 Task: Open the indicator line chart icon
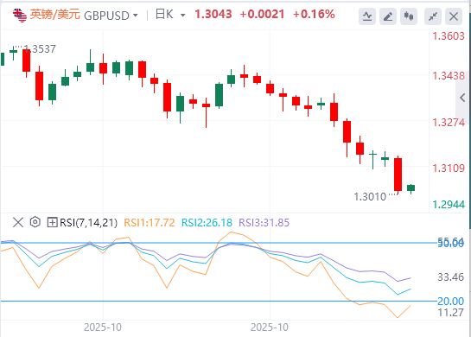[x=367, y=16]
